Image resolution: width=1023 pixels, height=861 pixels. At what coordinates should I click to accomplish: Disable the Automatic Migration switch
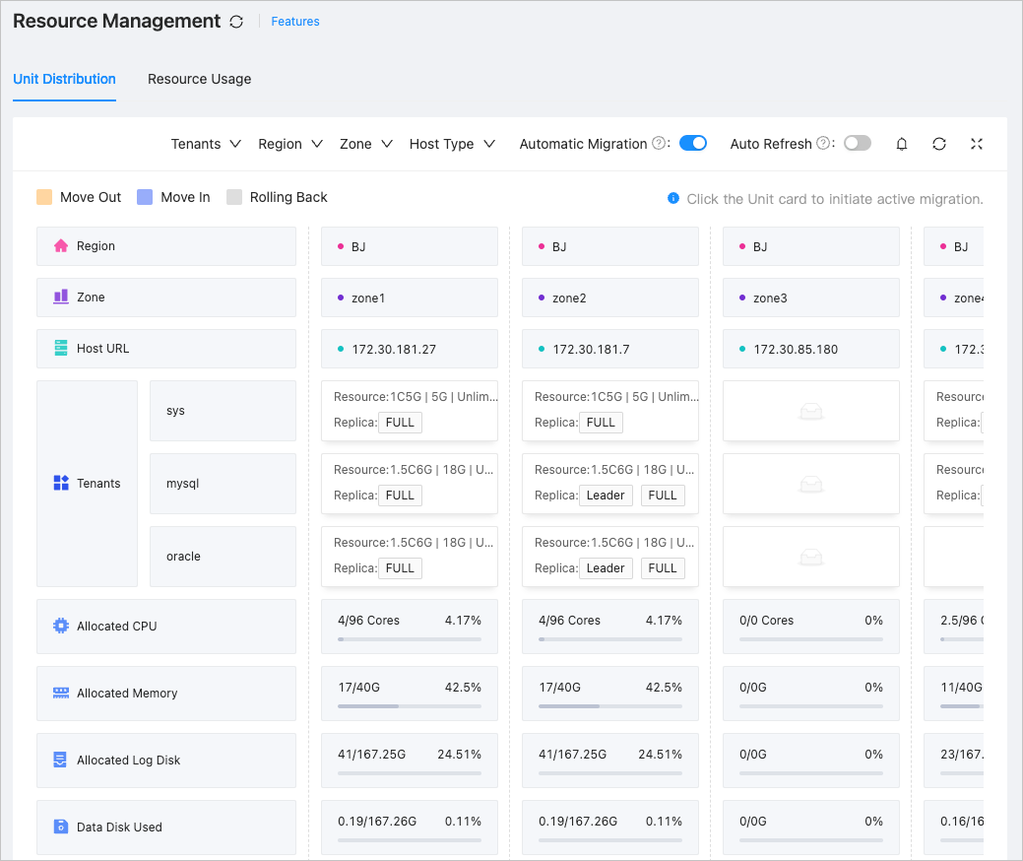pos(693,143)
